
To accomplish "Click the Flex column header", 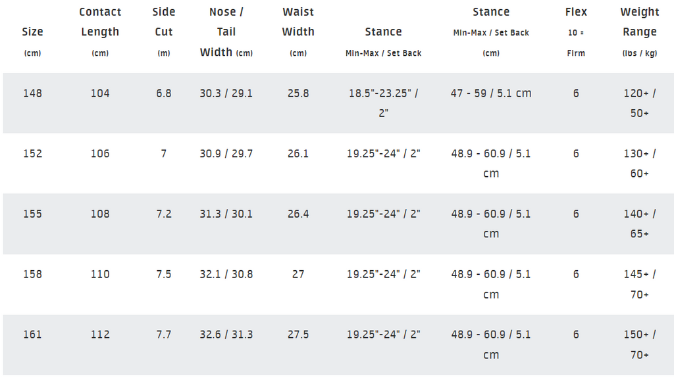I will click(576, 32).
